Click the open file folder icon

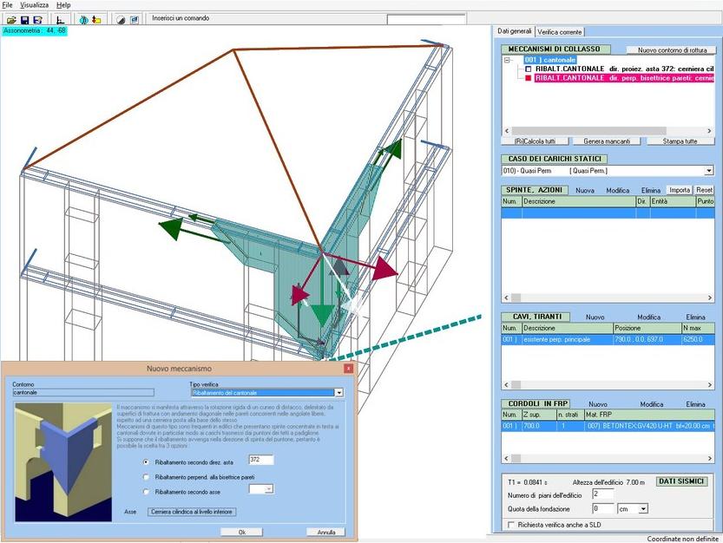10,19
